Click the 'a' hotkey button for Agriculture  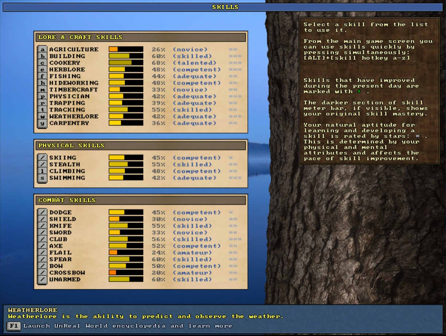pyautogui.click(x=42, y=50)
